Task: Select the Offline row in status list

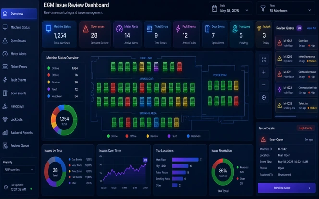Action: (x=62, y=75)
